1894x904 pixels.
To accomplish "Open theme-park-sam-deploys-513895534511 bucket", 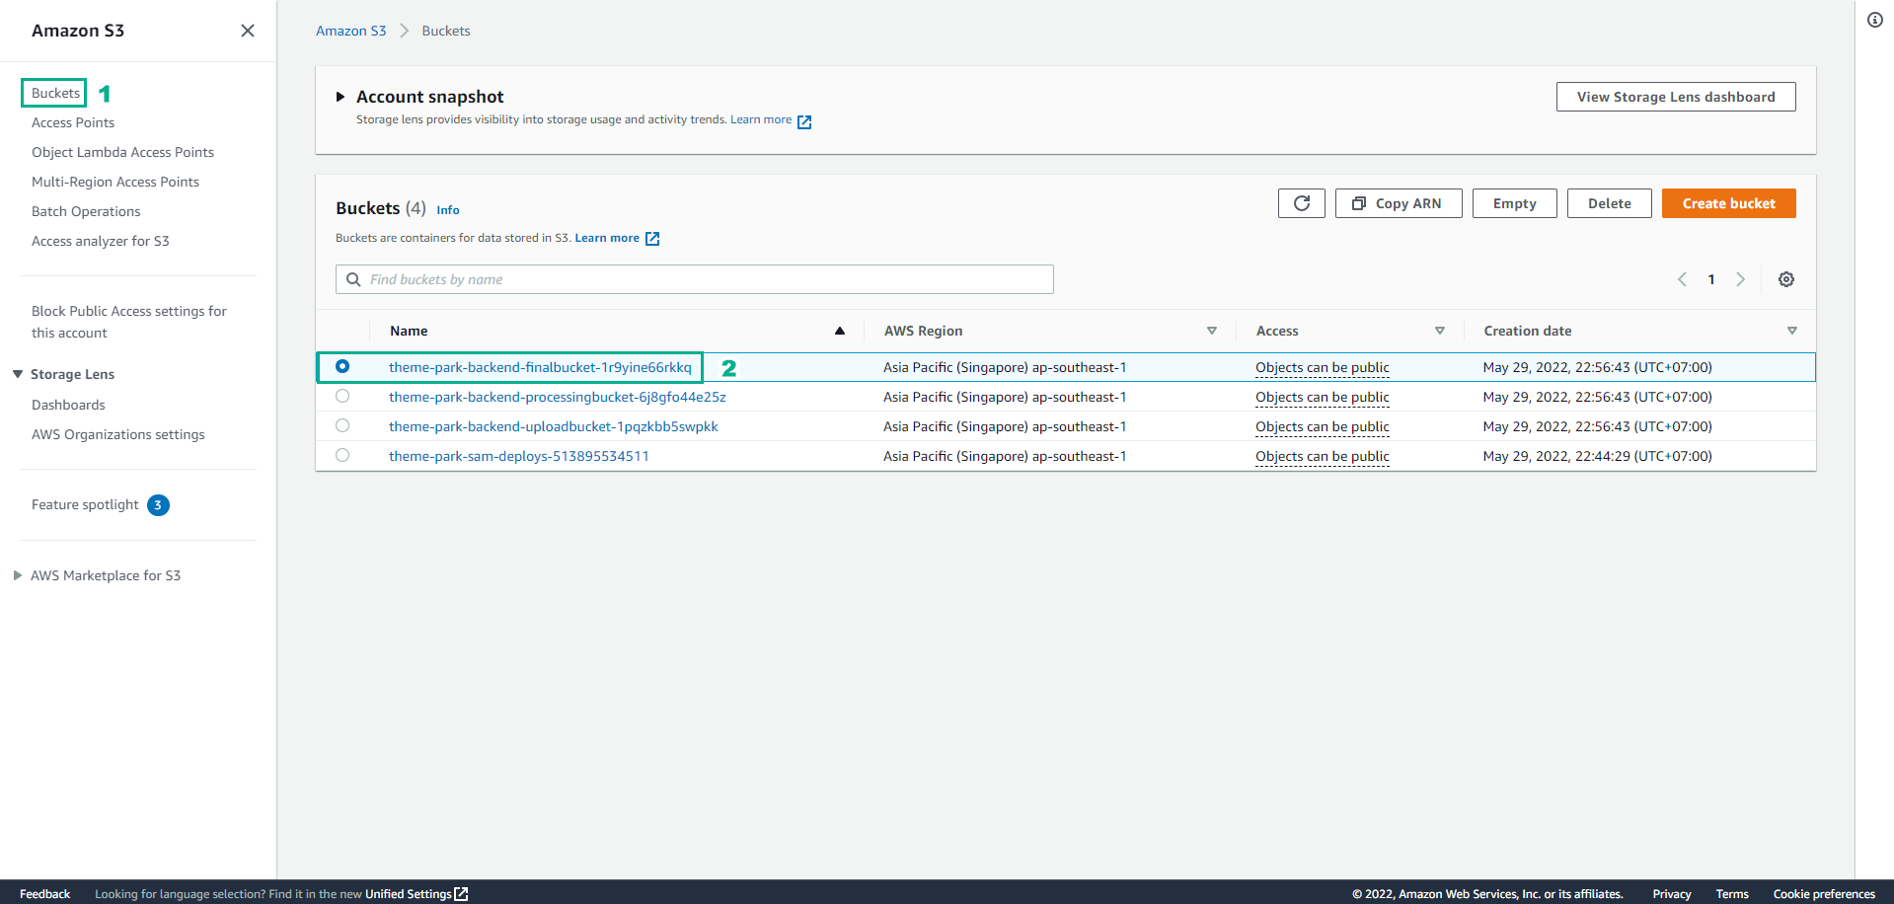I will (x=519, y=456).
